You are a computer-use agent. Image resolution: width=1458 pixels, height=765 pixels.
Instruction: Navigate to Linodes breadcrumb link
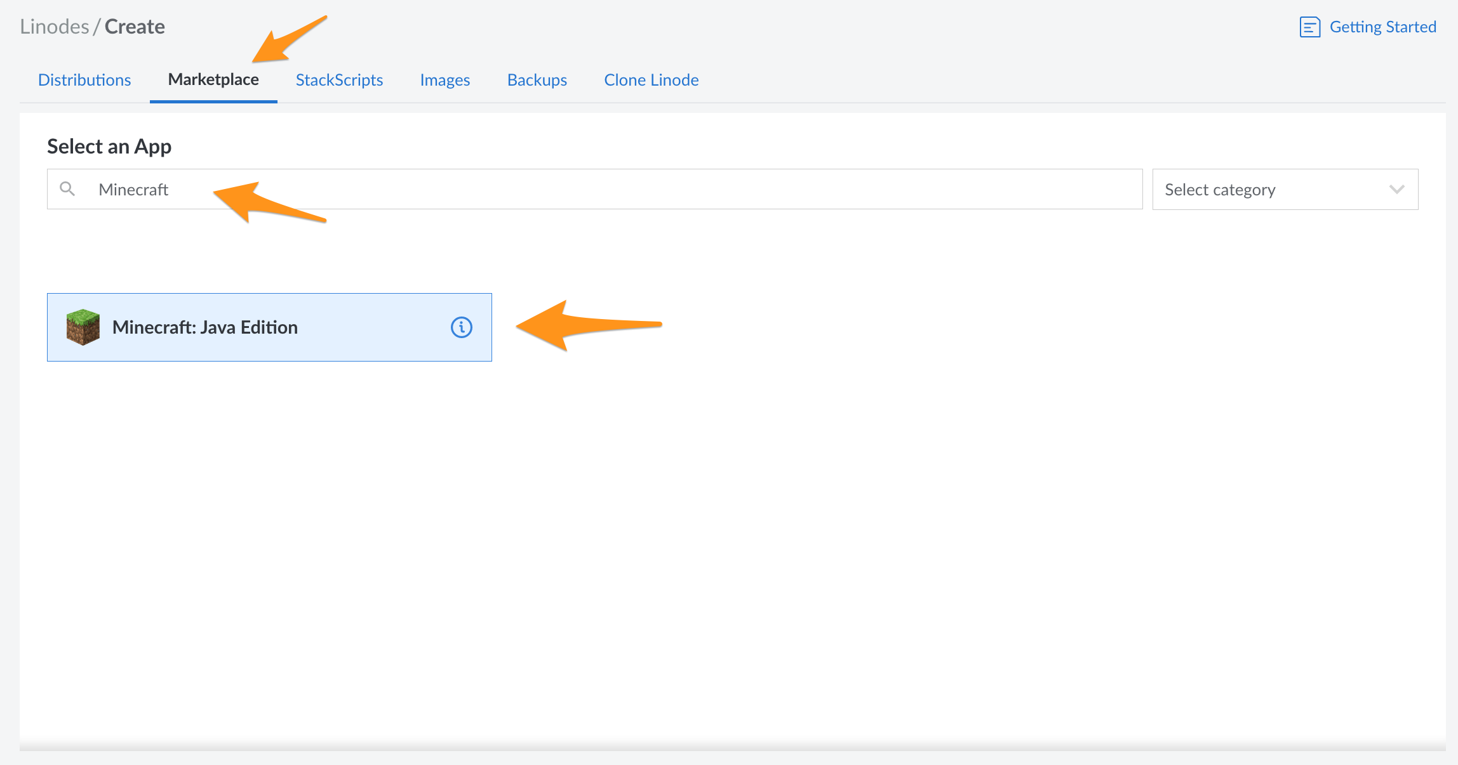click(55, 27)
